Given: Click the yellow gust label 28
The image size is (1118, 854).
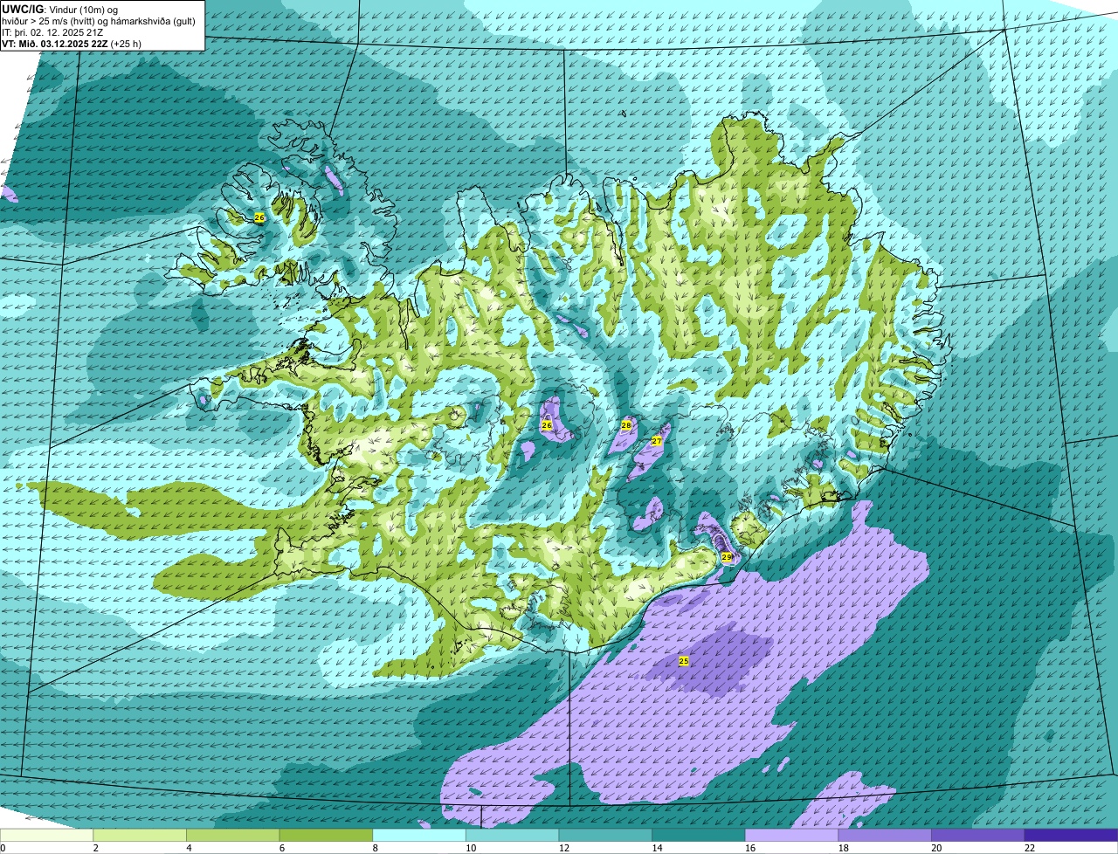Looking at the screenshot, I should (x=626, y=425).
